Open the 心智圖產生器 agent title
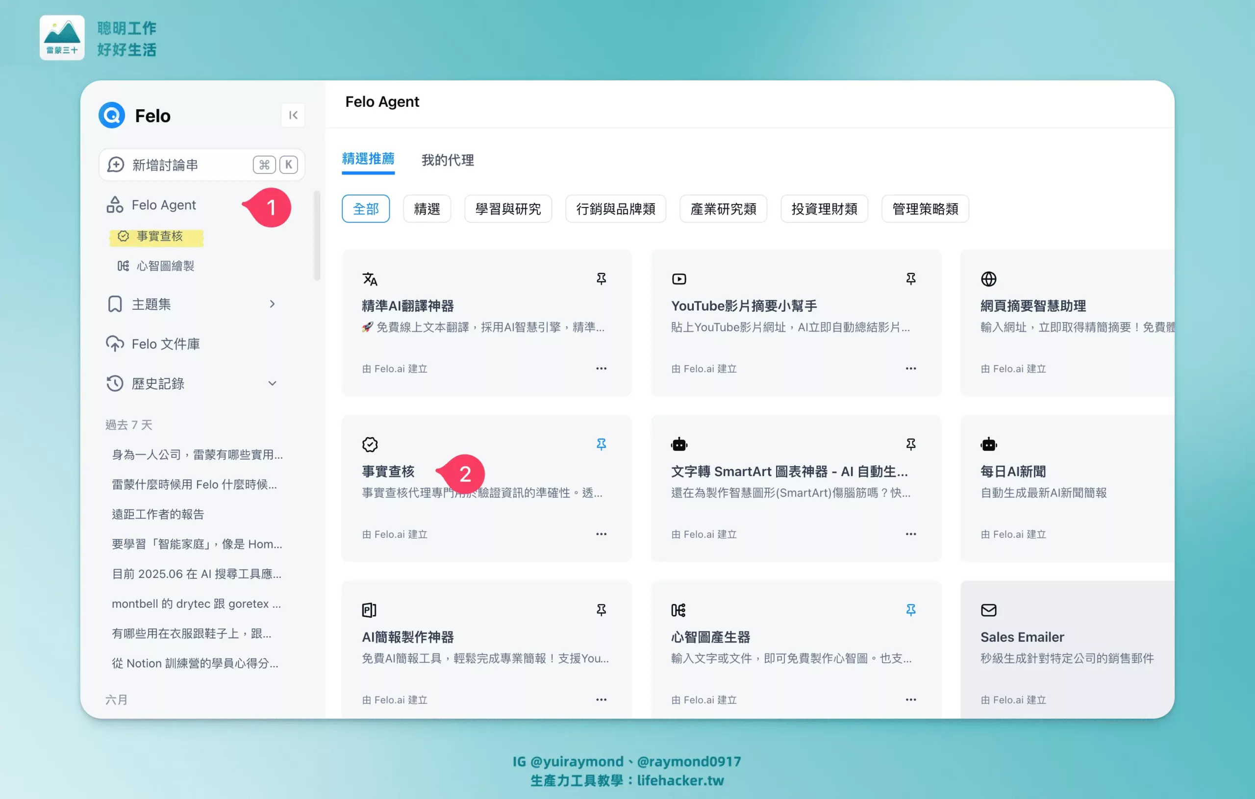This screenshot has height=799, width=1255. click(710, 637)
